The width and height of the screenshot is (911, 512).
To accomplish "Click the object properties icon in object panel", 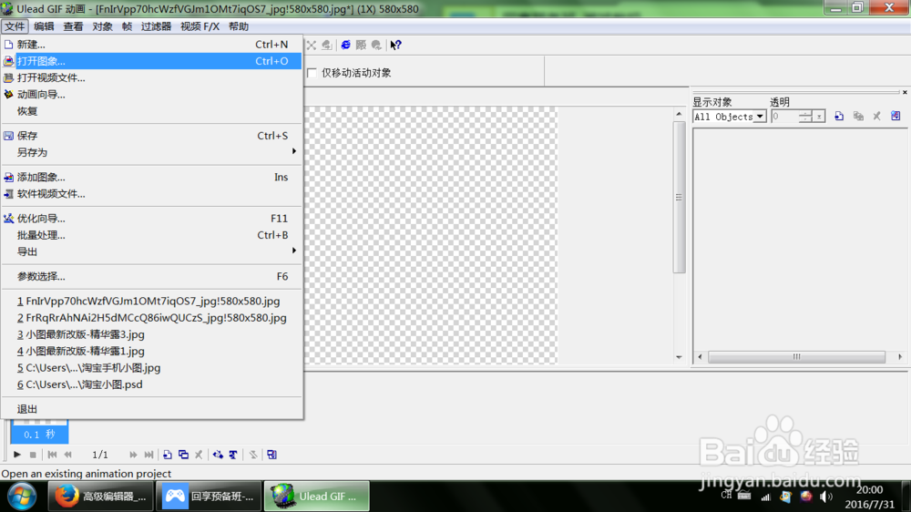I will point(896,117).
